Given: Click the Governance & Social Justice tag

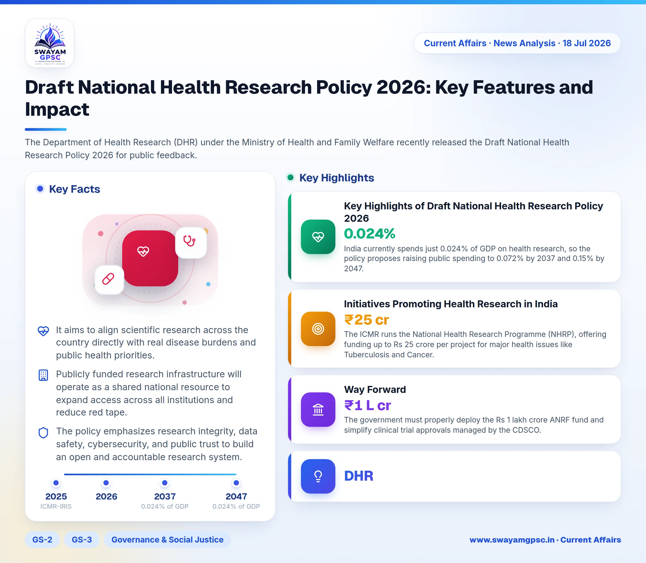Looking at the screenshot, I should (x=167, y=539).
